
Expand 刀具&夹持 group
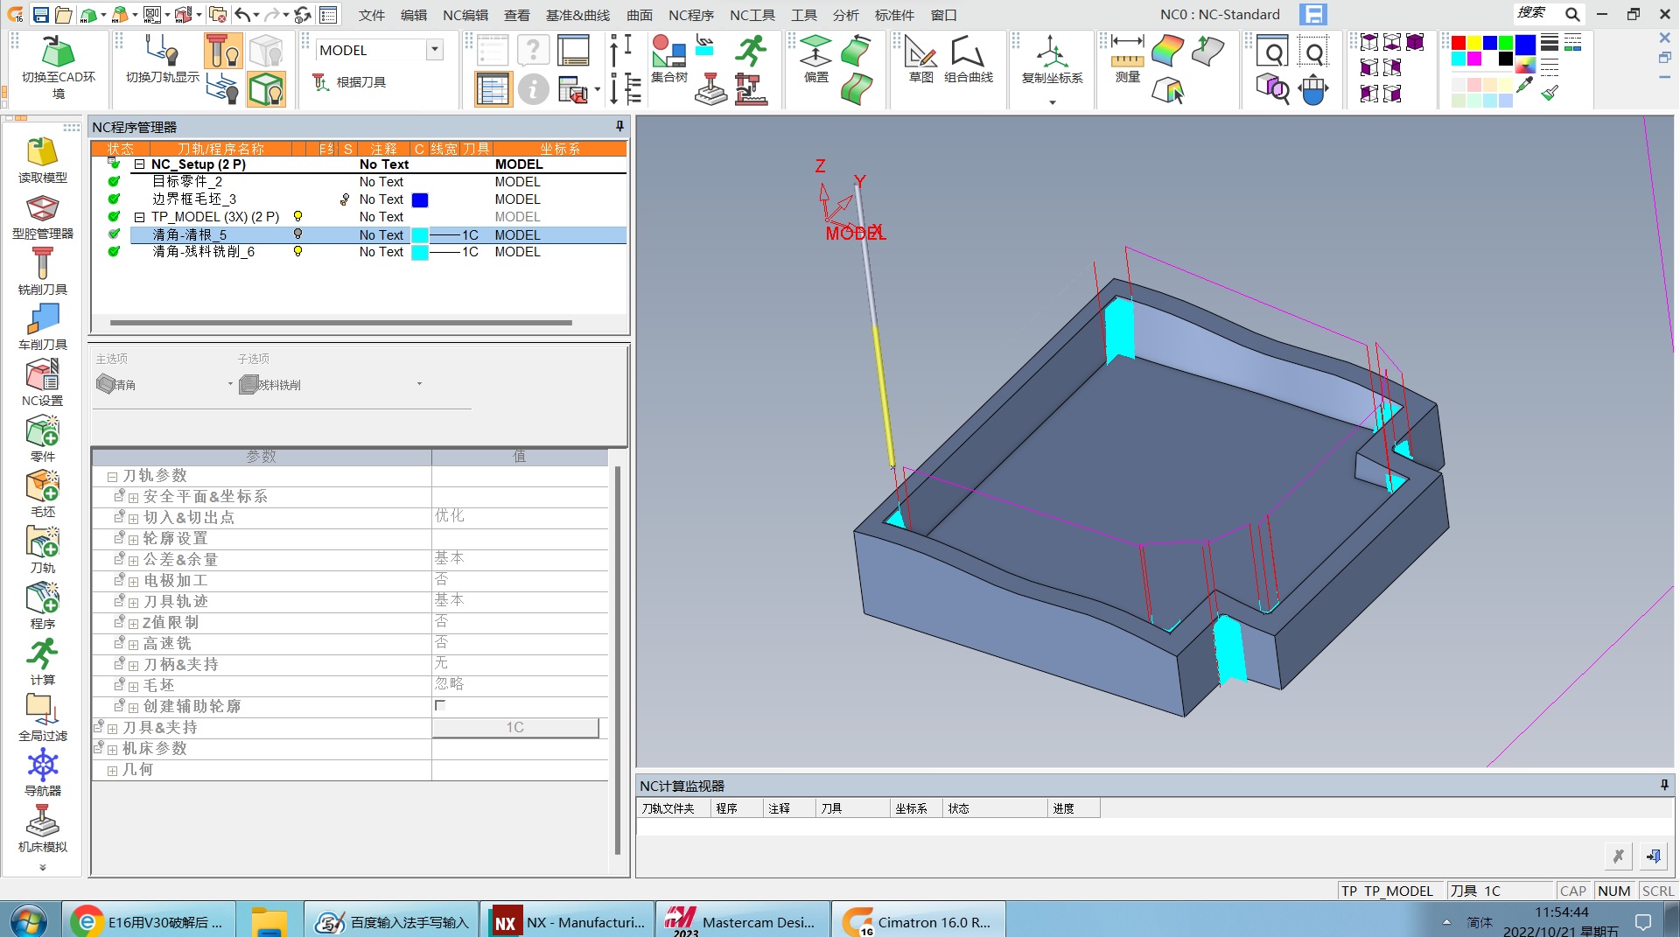112,729
